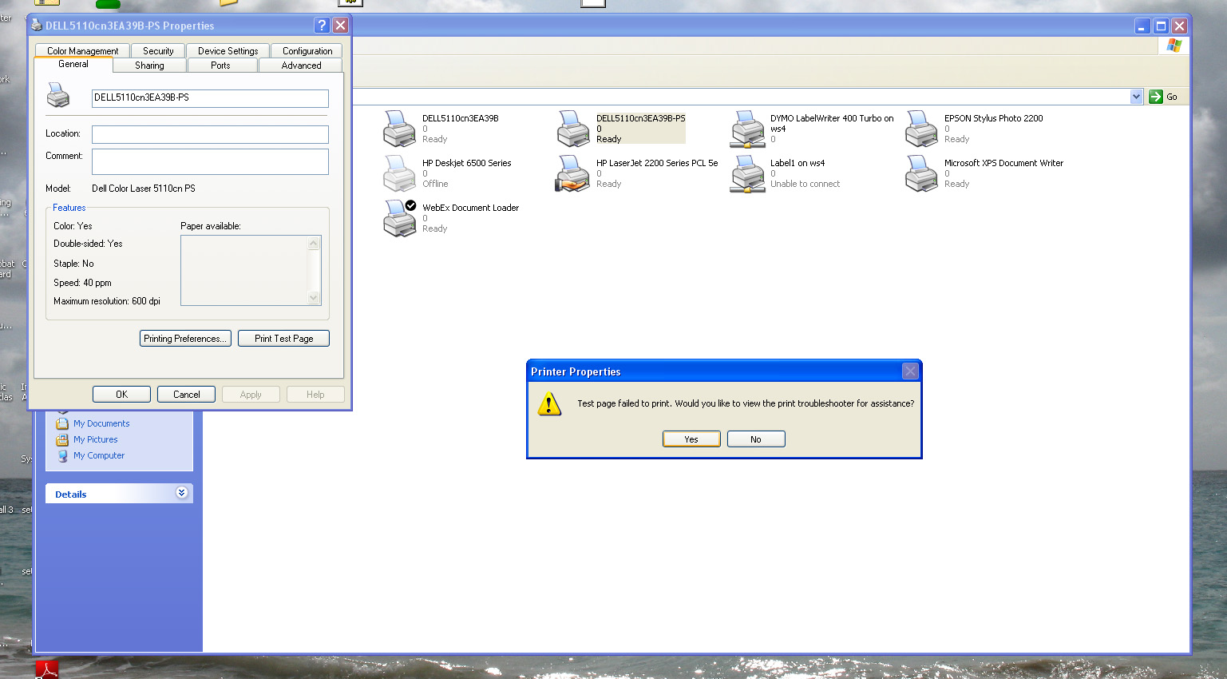Viewport: 1227px width, 679px height.
Task: Switch to the Device Settings tab
Action: [228, 50]
